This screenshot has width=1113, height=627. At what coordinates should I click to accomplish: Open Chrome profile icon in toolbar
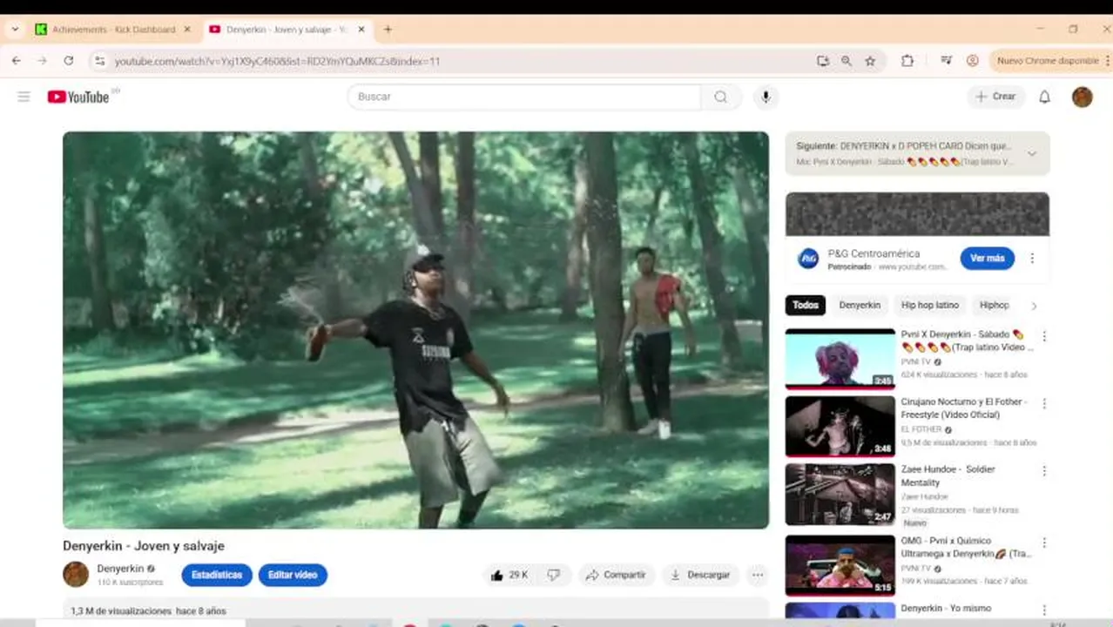tap(973, 61)
